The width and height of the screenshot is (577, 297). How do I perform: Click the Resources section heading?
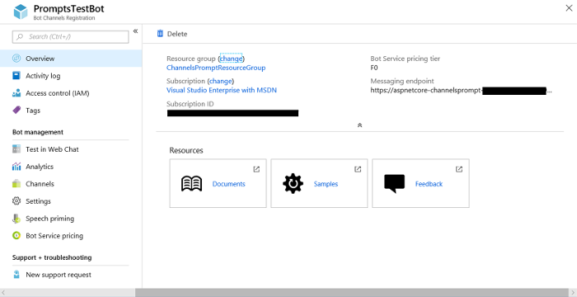[186, 150]
